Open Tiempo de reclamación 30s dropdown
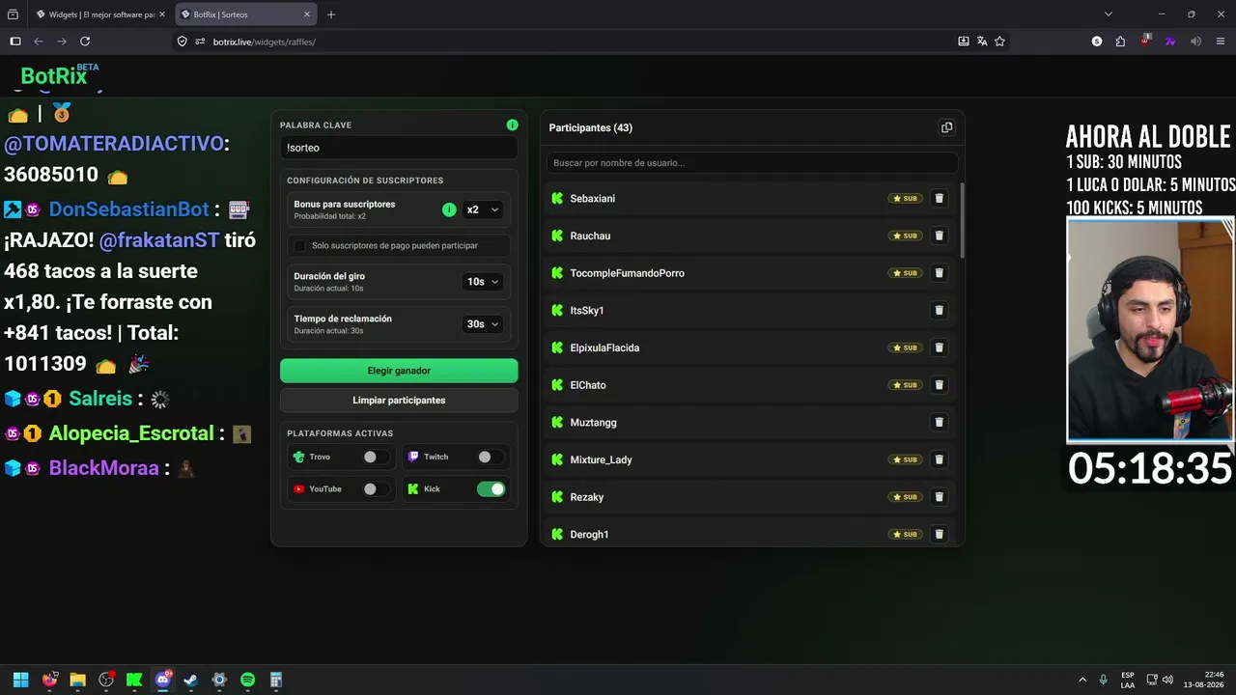The width and height of the screenshot is (1236, 695). [482, 324]
